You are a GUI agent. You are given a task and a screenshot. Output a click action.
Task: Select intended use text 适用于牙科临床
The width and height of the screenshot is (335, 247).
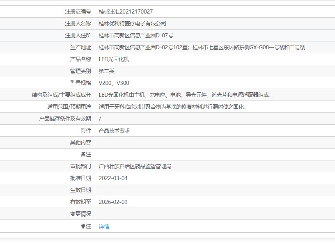[x=172, y=107]
